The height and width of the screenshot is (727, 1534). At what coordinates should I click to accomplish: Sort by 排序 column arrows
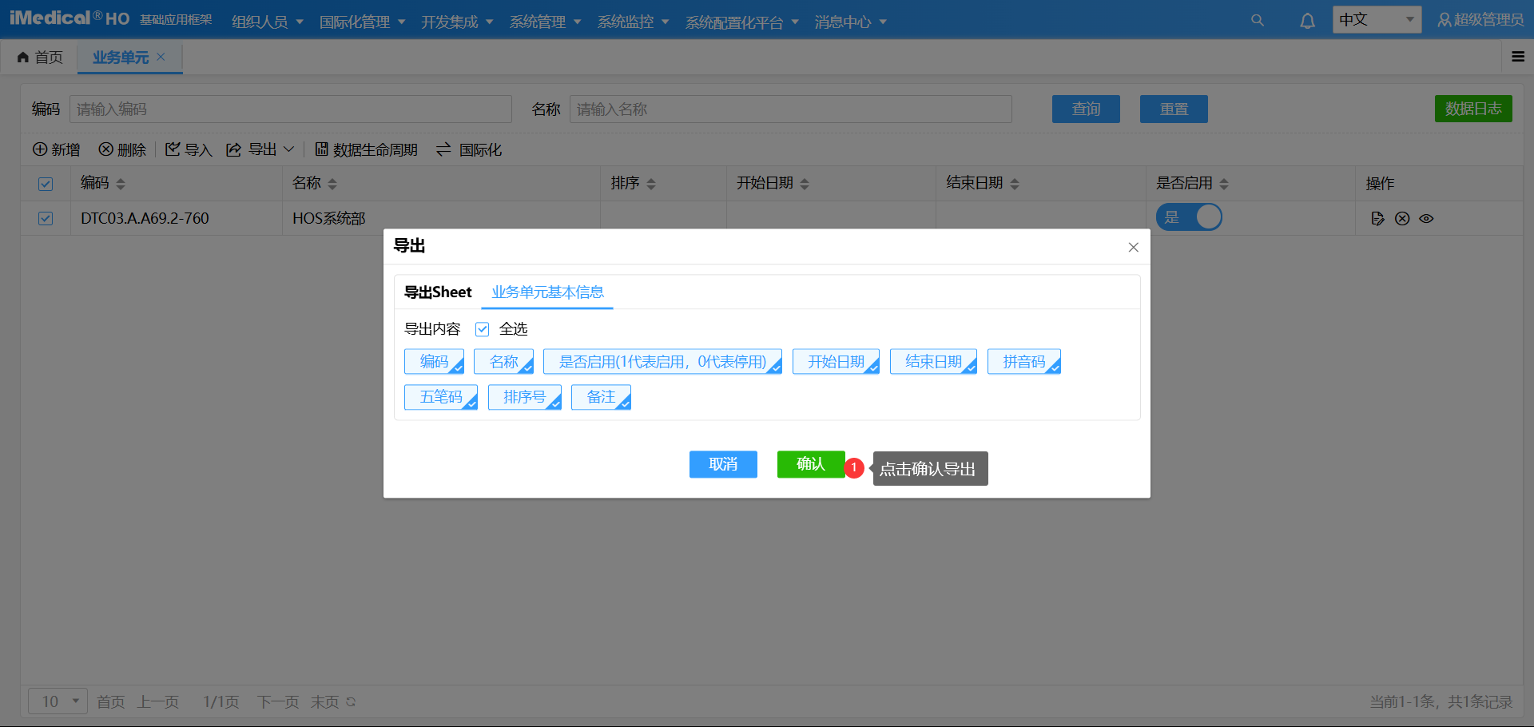pyautogui.click(x=651, y=184)
